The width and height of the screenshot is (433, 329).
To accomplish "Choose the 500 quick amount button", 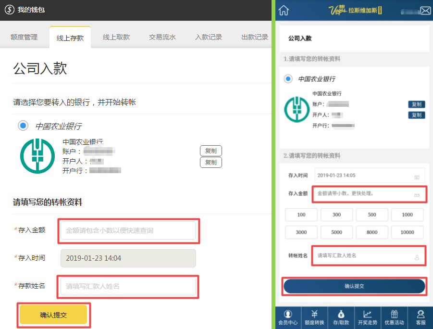I will pos(372,215).
